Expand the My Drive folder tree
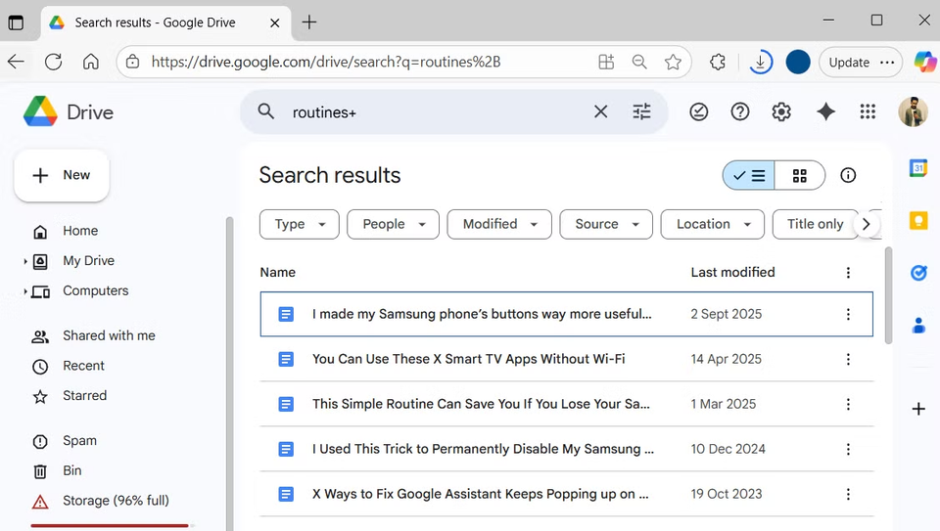Screen dimensions: 940x531 (25, 262)
